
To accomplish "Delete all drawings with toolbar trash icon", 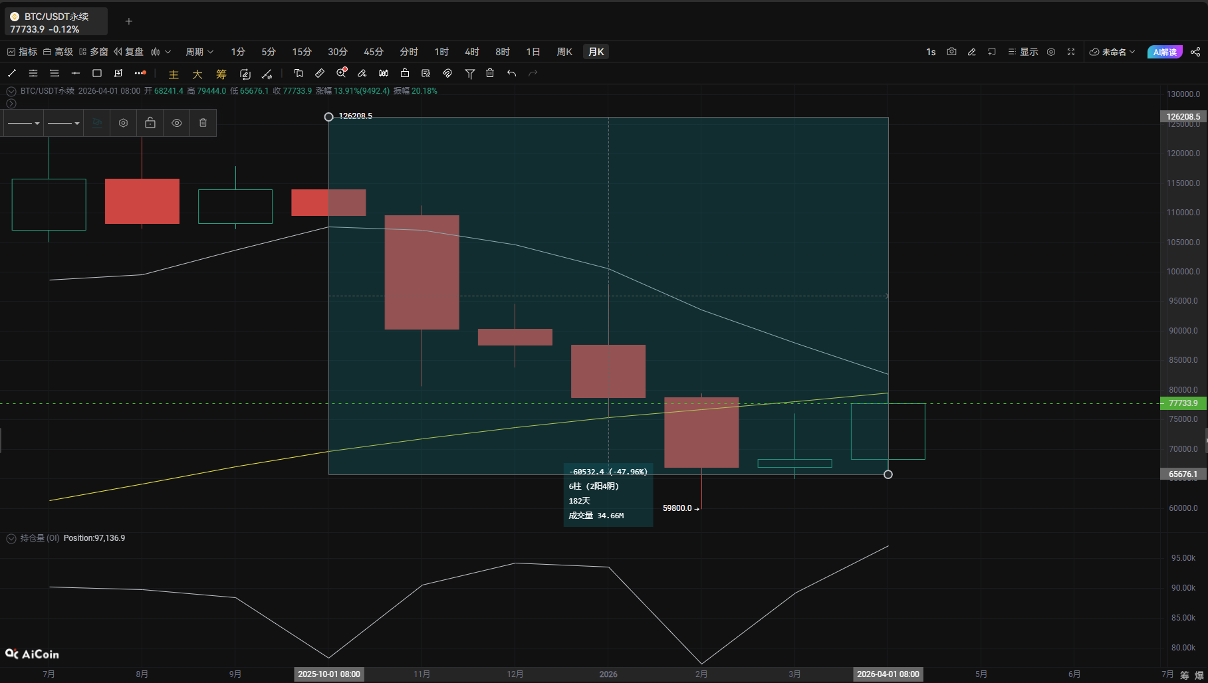I will [x=490, y=73].
